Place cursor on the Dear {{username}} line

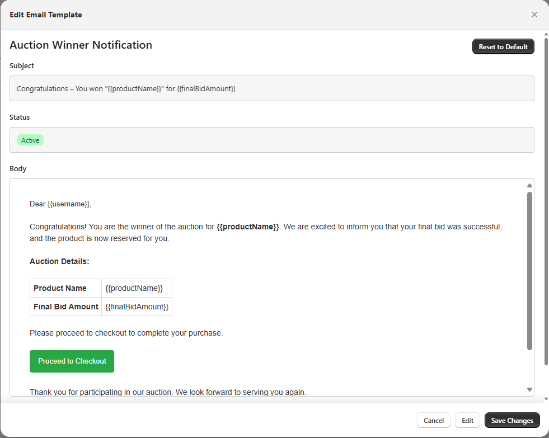60,204
